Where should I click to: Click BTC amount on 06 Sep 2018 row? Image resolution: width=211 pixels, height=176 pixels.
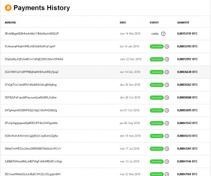tap(188, 123)
